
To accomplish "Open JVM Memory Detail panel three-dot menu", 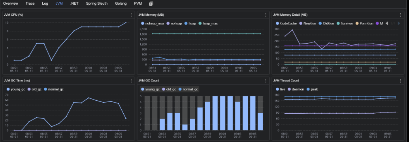I will click(400, 15).
